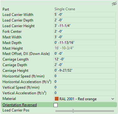Edit the Carriage Height value
This screenshot has width=118, height=114.
point(85,70)
